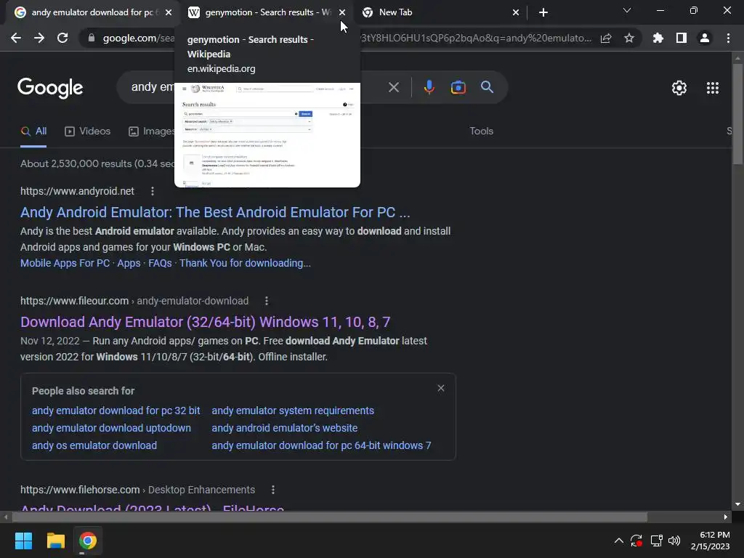Viewport: 744px width, 558px height.
Task: Click the Wikipedia tab preview thumbnail
Action: coord(267,134)
